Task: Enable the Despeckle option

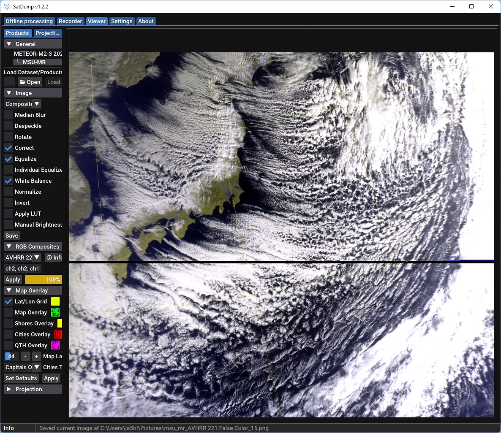Action: [x=8, y=126]
